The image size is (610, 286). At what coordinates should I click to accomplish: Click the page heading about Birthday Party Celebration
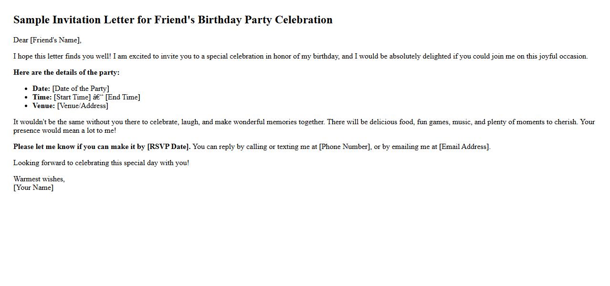tap(173, 20)
